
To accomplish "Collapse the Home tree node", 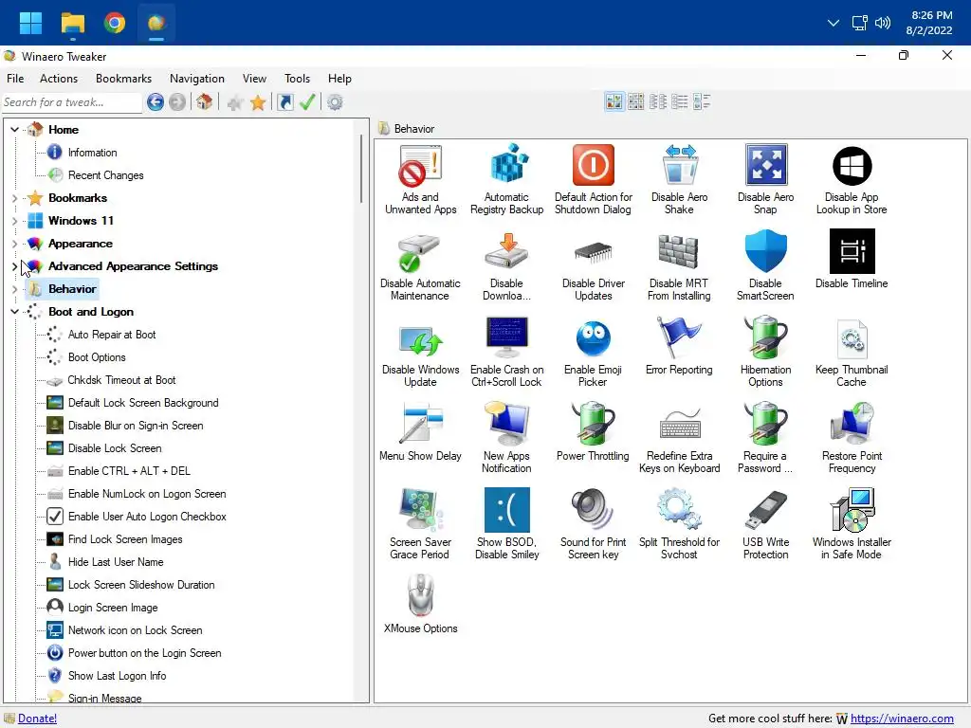I will tap(15, 129).
